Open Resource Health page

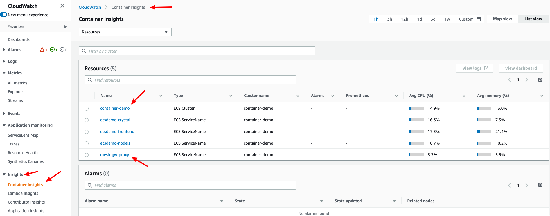pyautogui.click(x=23, y=153)
